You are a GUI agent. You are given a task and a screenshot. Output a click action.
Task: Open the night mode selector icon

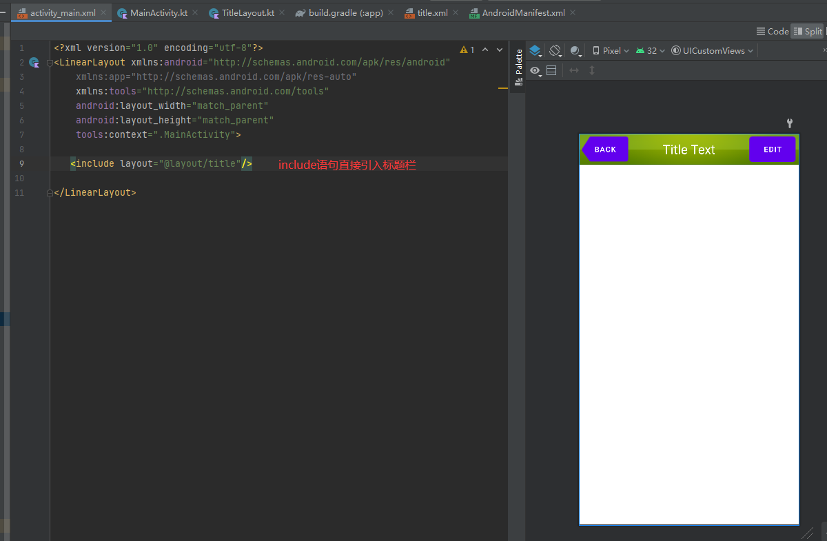[x=576, y=50]
